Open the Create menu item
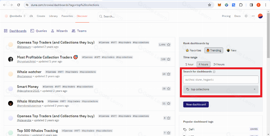The height and width of the screenshot is (136, 270). 41,16
